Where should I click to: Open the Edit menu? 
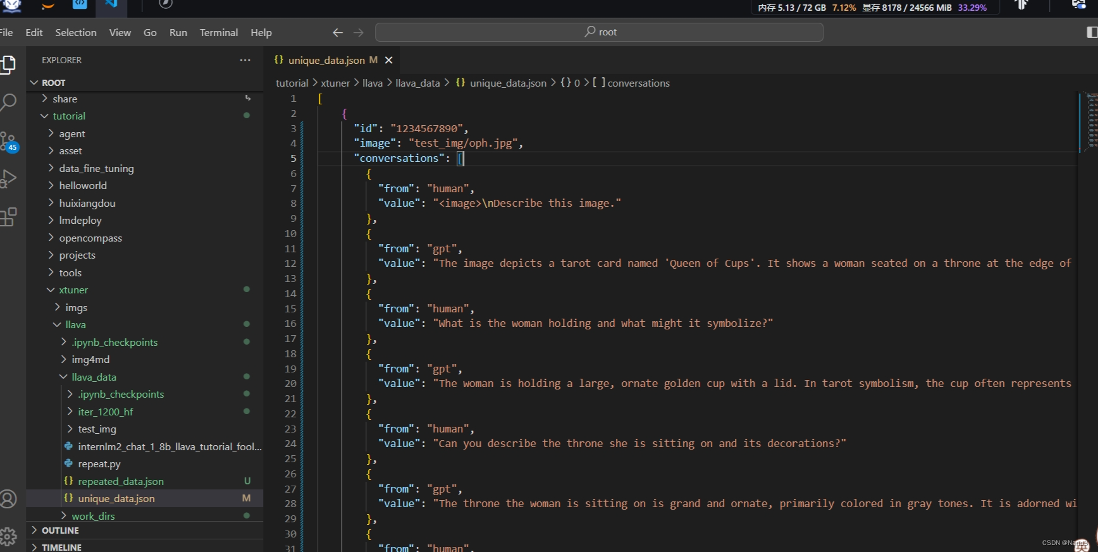pyautogui.click(x=34, y=32)
